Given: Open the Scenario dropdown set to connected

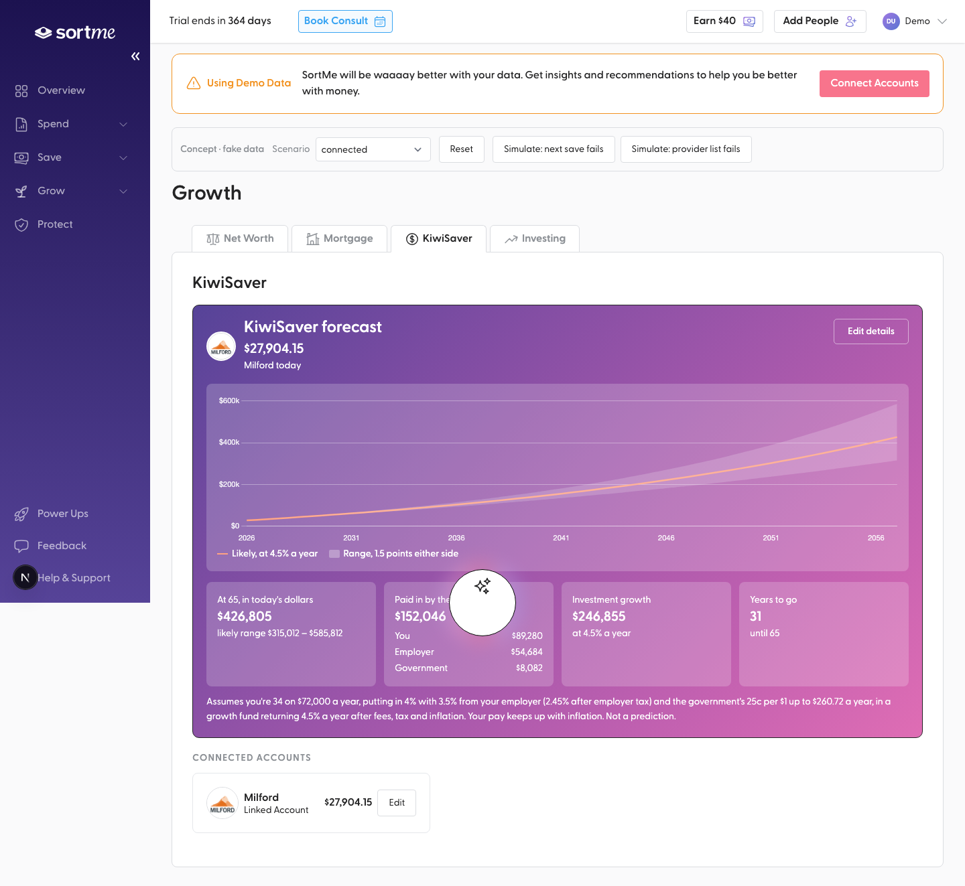Looking at the screenshot, I should click(x=373, y=149).
